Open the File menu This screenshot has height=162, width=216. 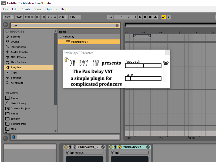coord(6,9)
